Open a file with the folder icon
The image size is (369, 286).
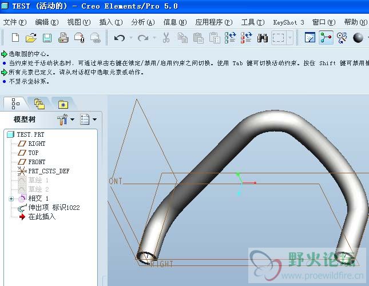point(31,38)
